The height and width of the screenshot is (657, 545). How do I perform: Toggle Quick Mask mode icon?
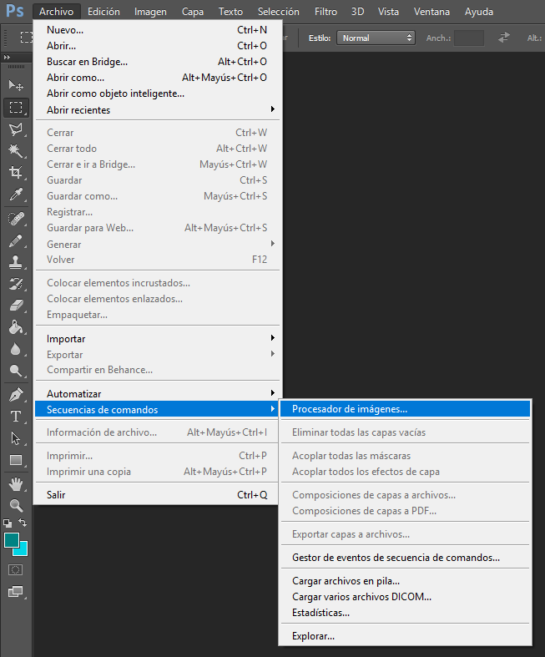click(x=16, y=569)
